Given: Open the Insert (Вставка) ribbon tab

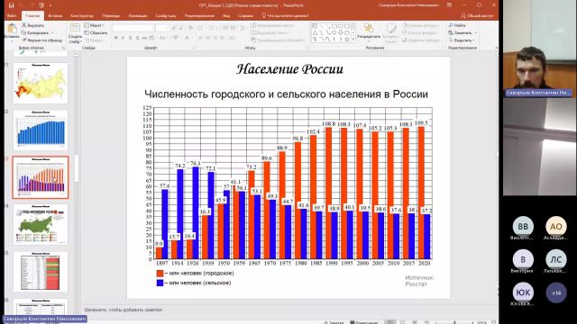Looking at the screenshot, I should tap(55, 16).
